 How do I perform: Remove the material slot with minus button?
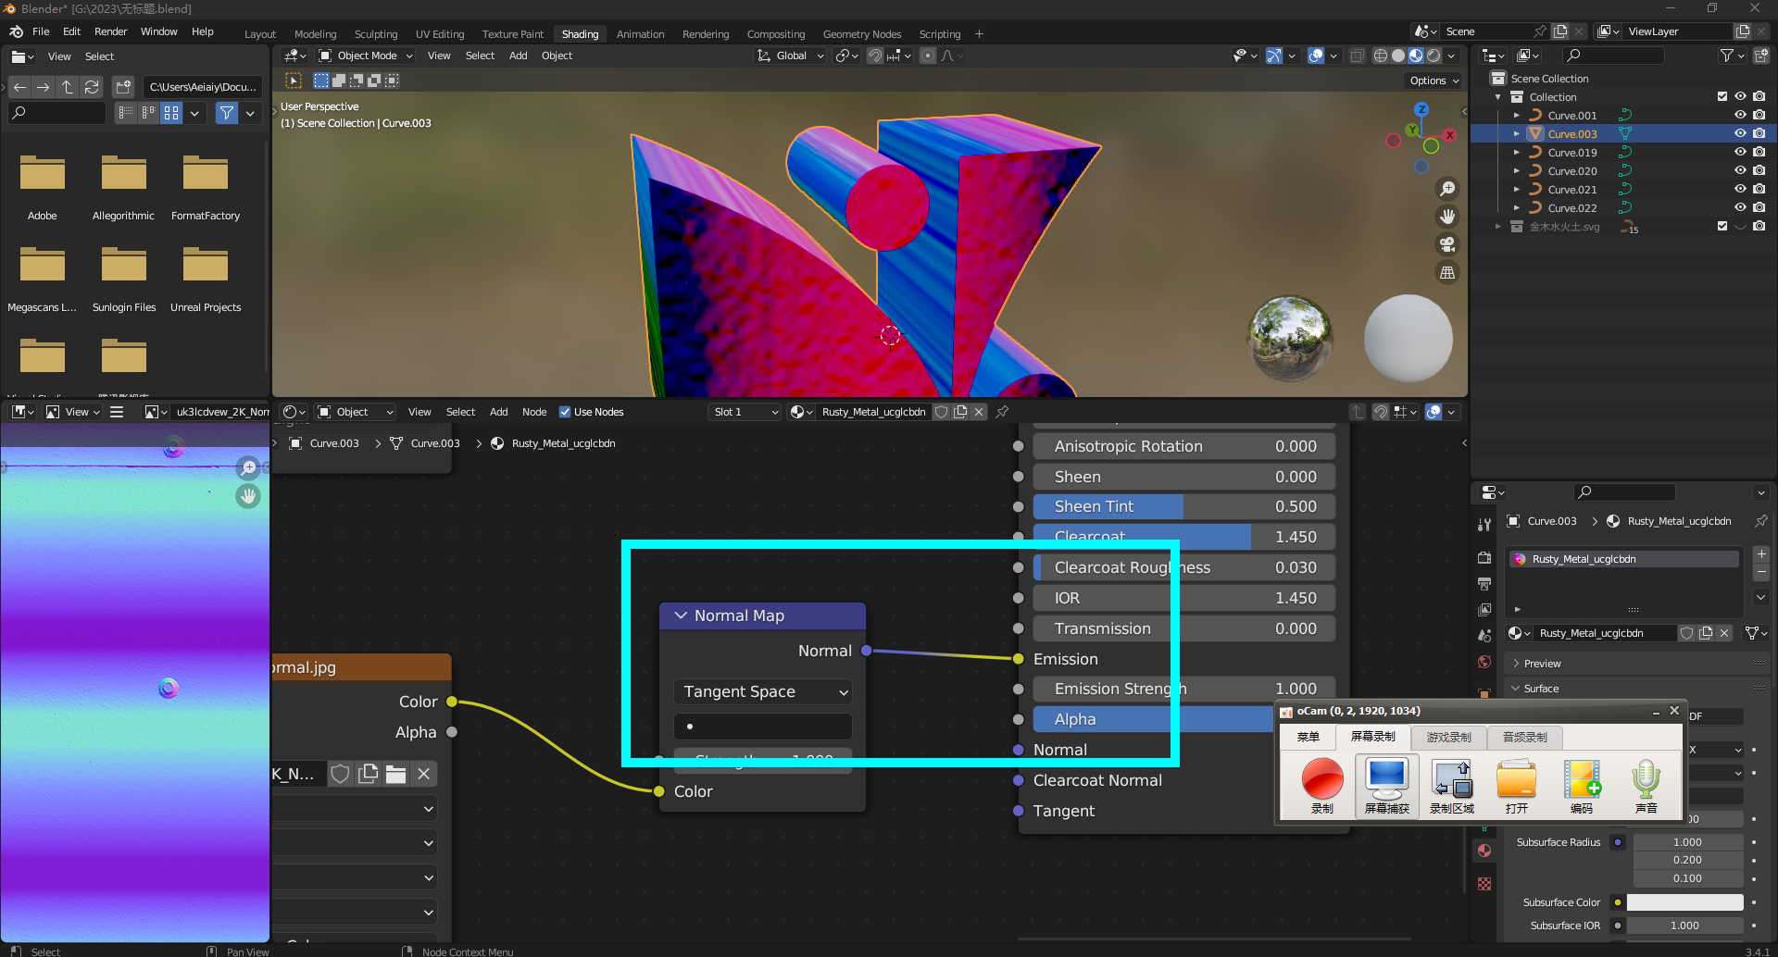click(1761, 573)
